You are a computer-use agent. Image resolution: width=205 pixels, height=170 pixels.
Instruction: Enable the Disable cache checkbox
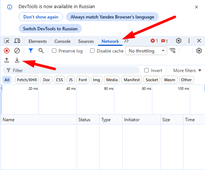pyautogui.click(x=92, y=51)
